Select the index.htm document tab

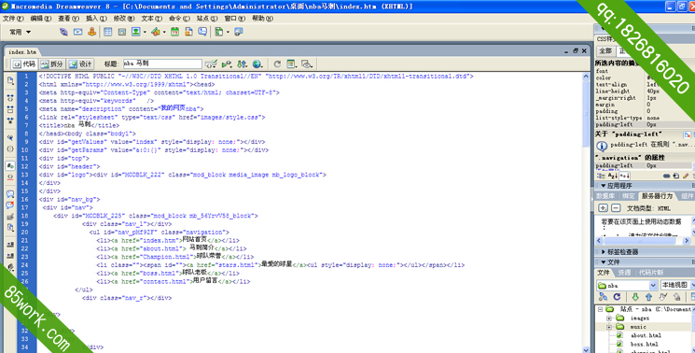coord(22,51)
